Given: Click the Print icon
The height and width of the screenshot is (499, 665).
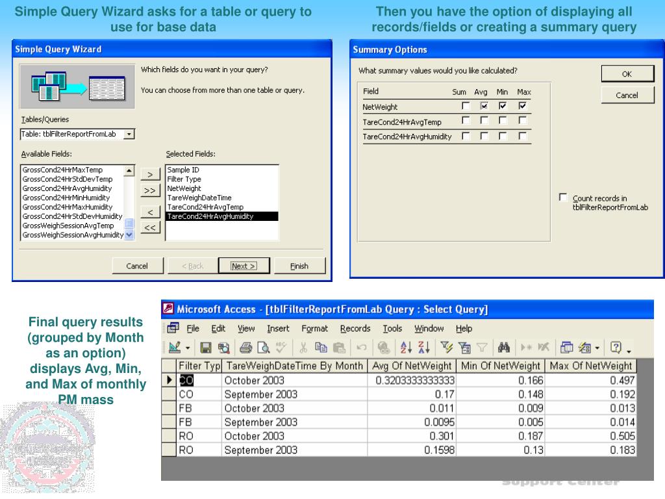Looking at the screenshot, I should click(245, 348).
